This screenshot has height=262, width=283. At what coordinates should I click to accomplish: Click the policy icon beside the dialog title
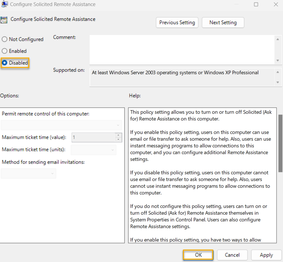[x=4, y=4]
